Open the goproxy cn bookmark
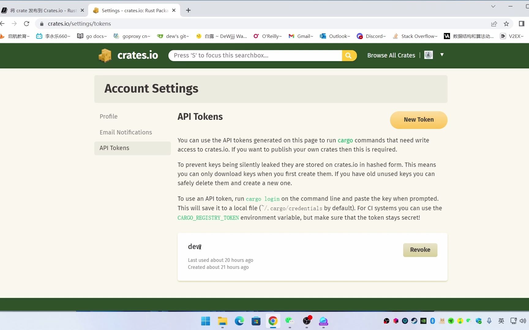The image size is (529, 330). (x=132, y=36)
